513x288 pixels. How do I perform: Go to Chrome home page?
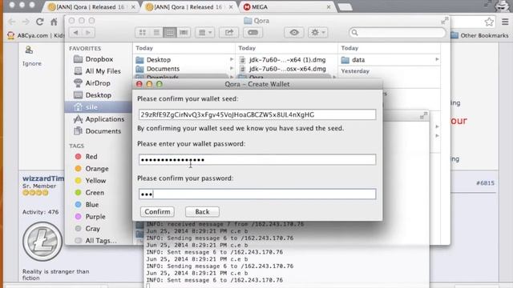pyautogui.click(x=54, y=22)
